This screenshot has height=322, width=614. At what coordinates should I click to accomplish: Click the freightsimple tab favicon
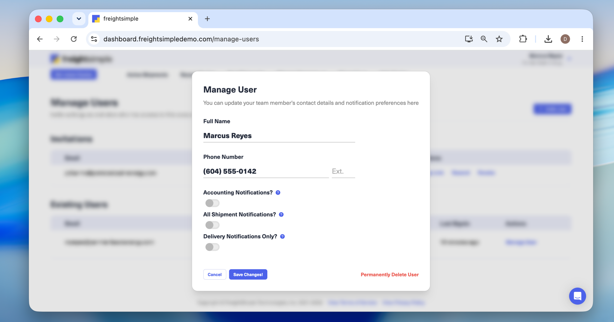[x=96, y=19]
